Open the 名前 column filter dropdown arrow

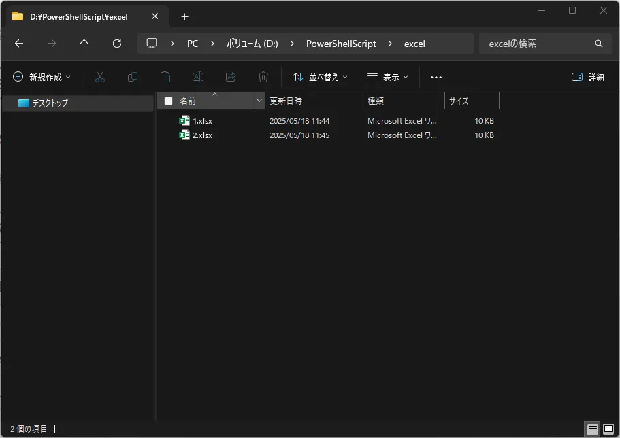(x=259, y=101)
